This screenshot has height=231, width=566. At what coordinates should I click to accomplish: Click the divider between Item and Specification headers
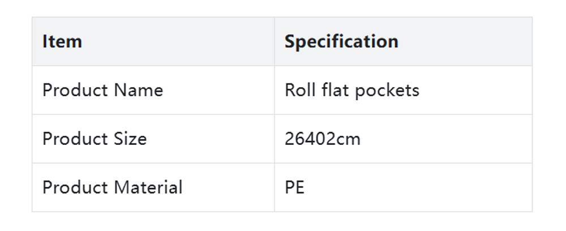tap(275, 42)
